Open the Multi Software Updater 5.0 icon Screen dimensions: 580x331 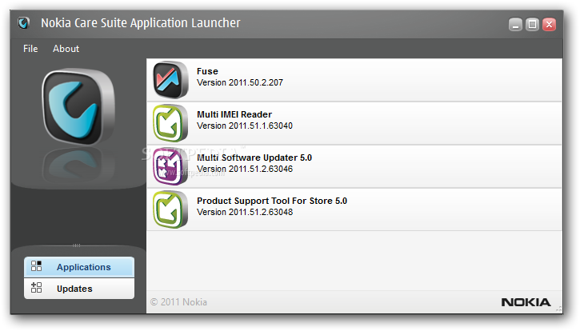170,166
